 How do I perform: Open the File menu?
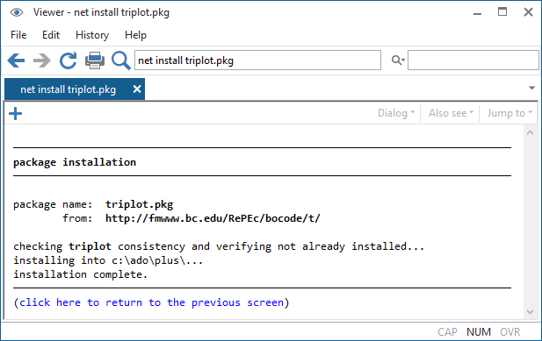18,35
